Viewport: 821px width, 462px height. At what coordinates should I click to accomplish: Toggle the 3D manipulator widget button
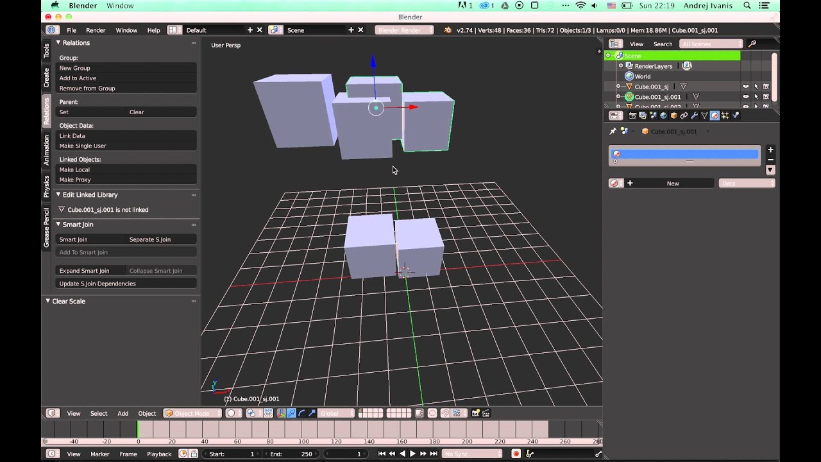point(282,413)
